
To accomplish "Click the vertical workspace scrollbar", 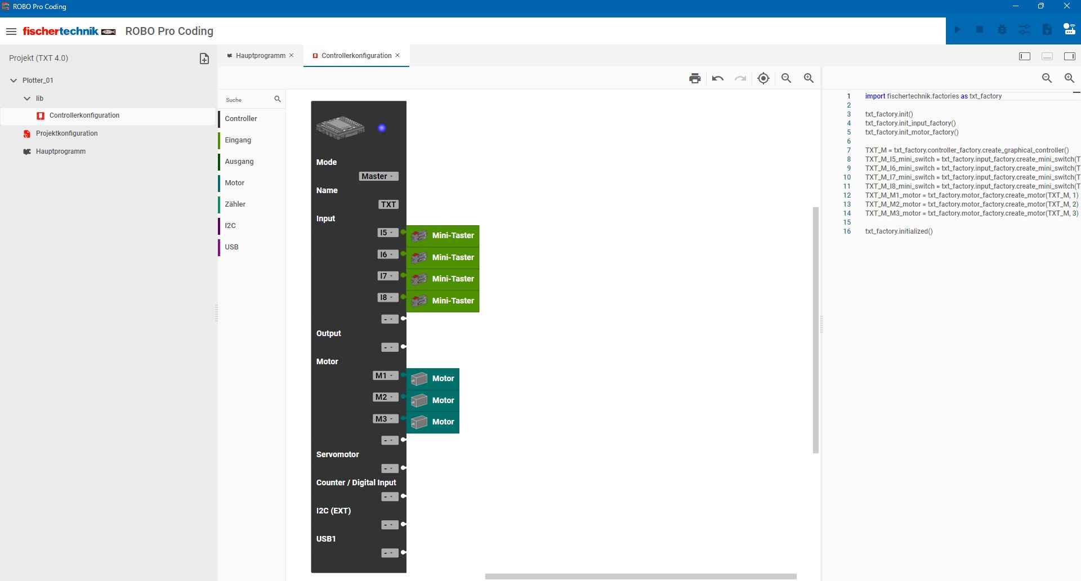I will tap(815, 330).
